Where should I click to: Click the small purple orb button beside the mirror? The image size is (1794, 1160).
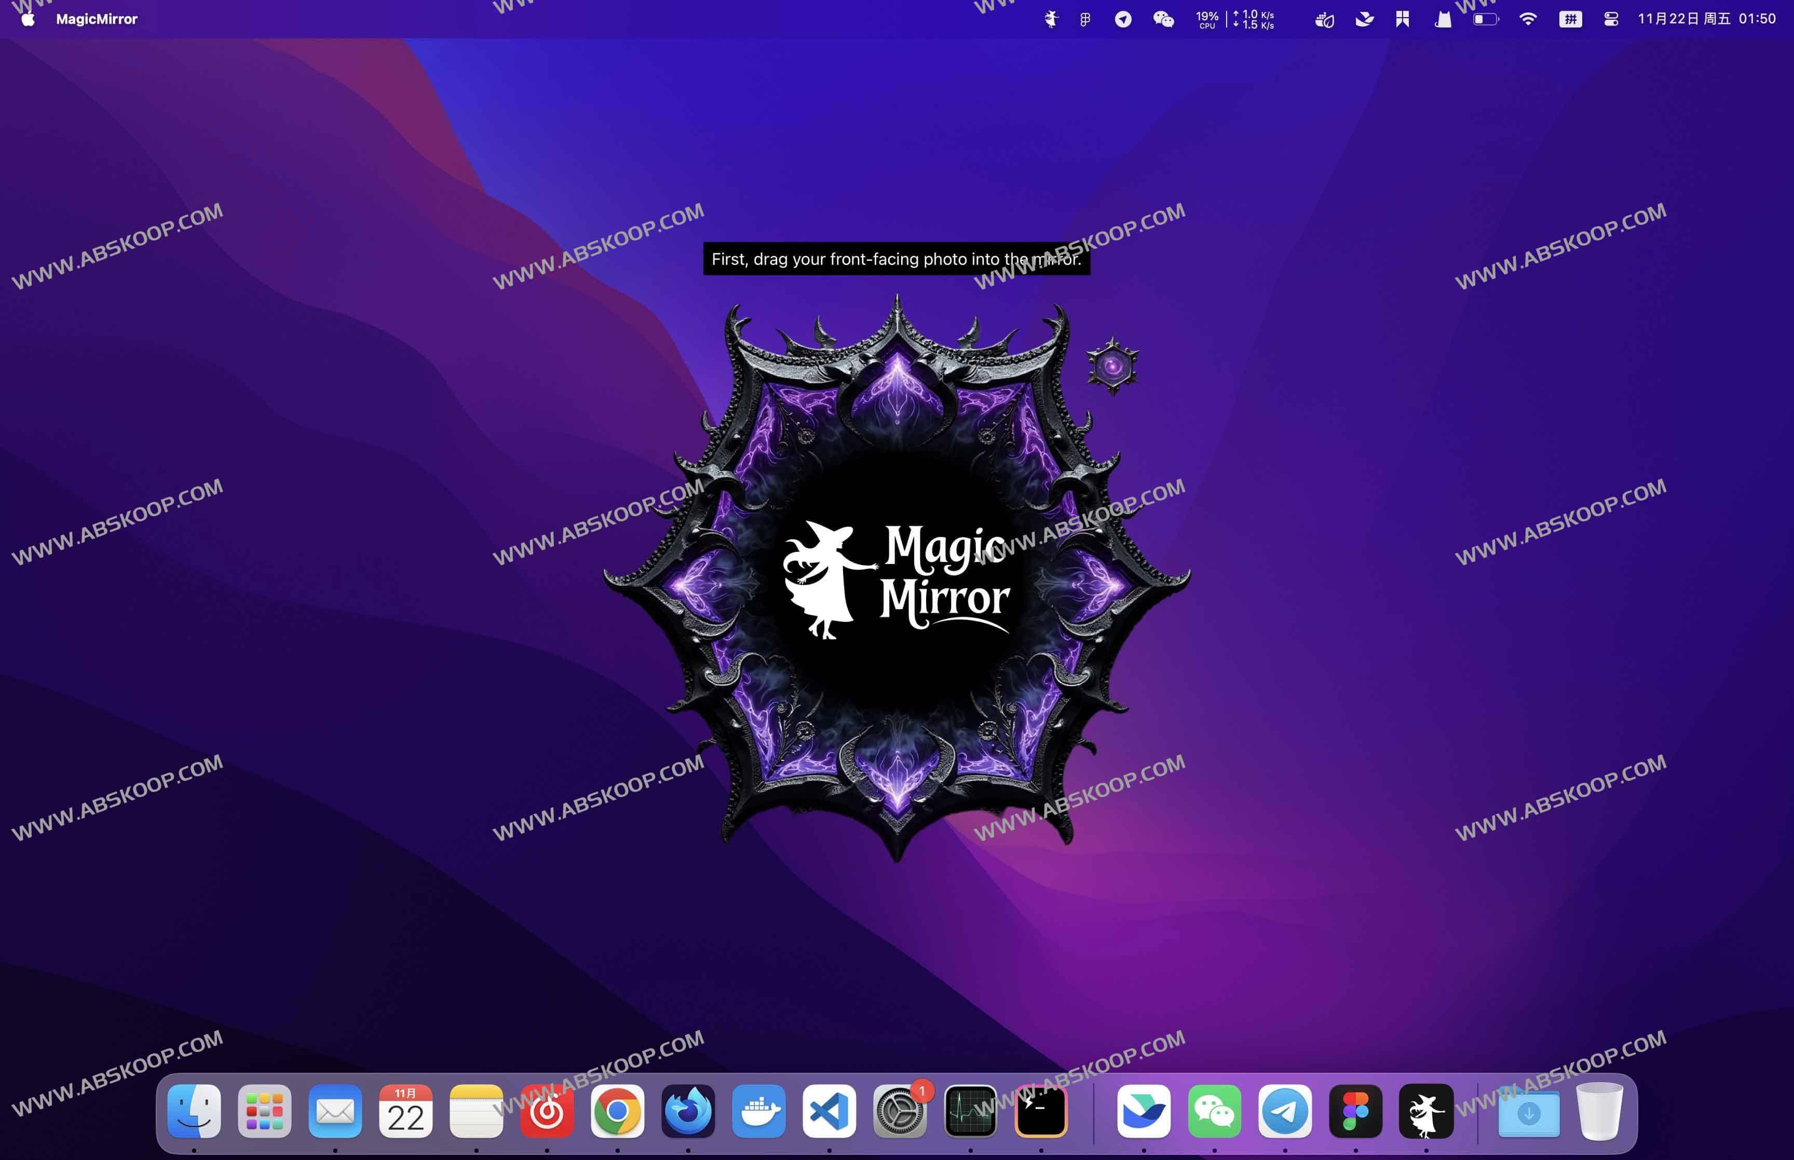point(1112,367)
